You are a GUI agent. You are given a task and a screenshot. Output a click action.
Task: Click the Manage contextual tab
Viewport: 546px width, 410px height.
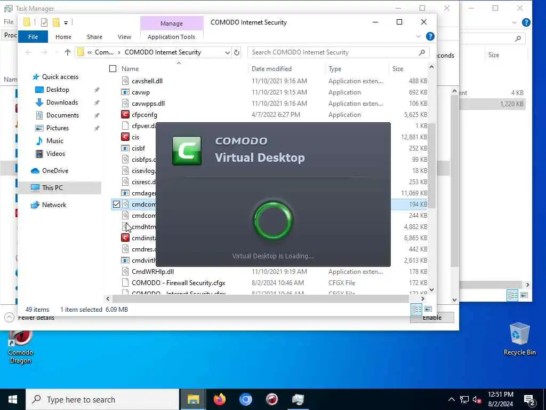172,23
